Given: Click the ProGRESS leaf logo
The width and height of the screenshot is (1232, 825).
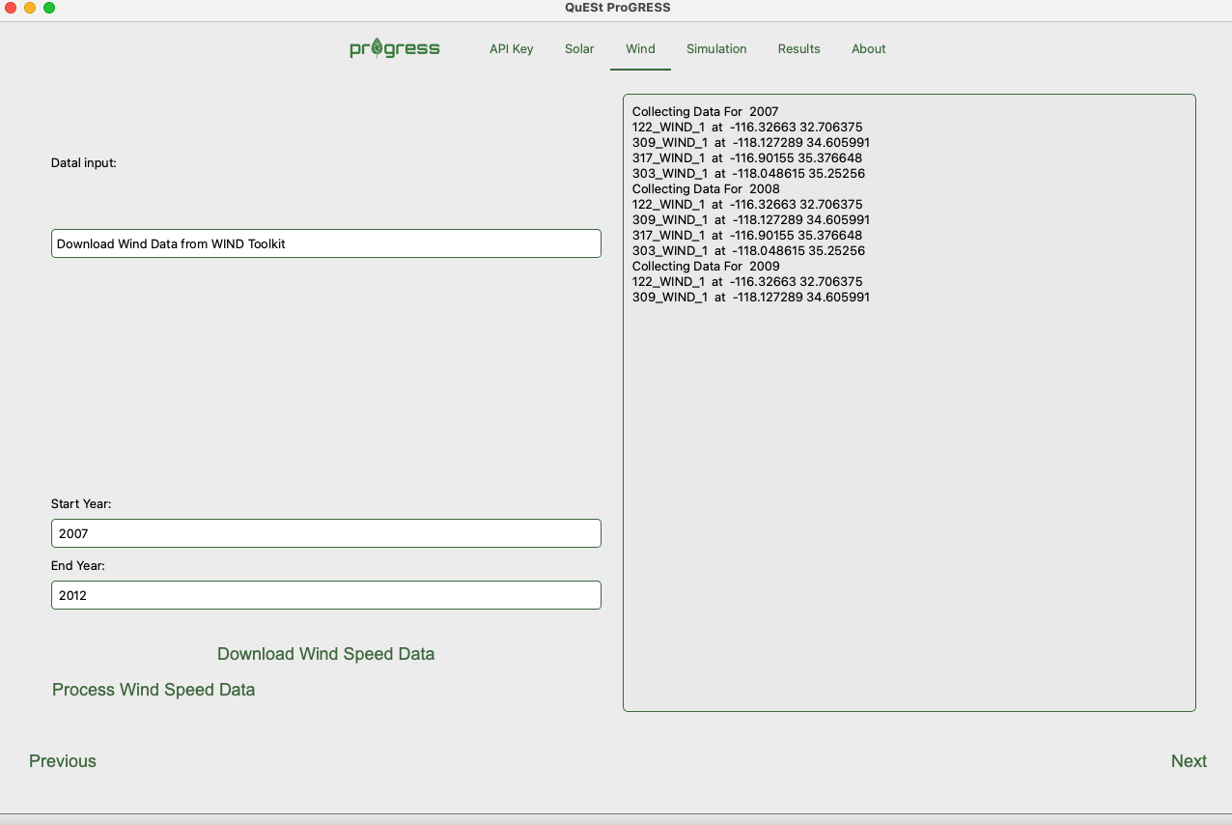Looking at the screenshot, I should click(x=394, y=48).
